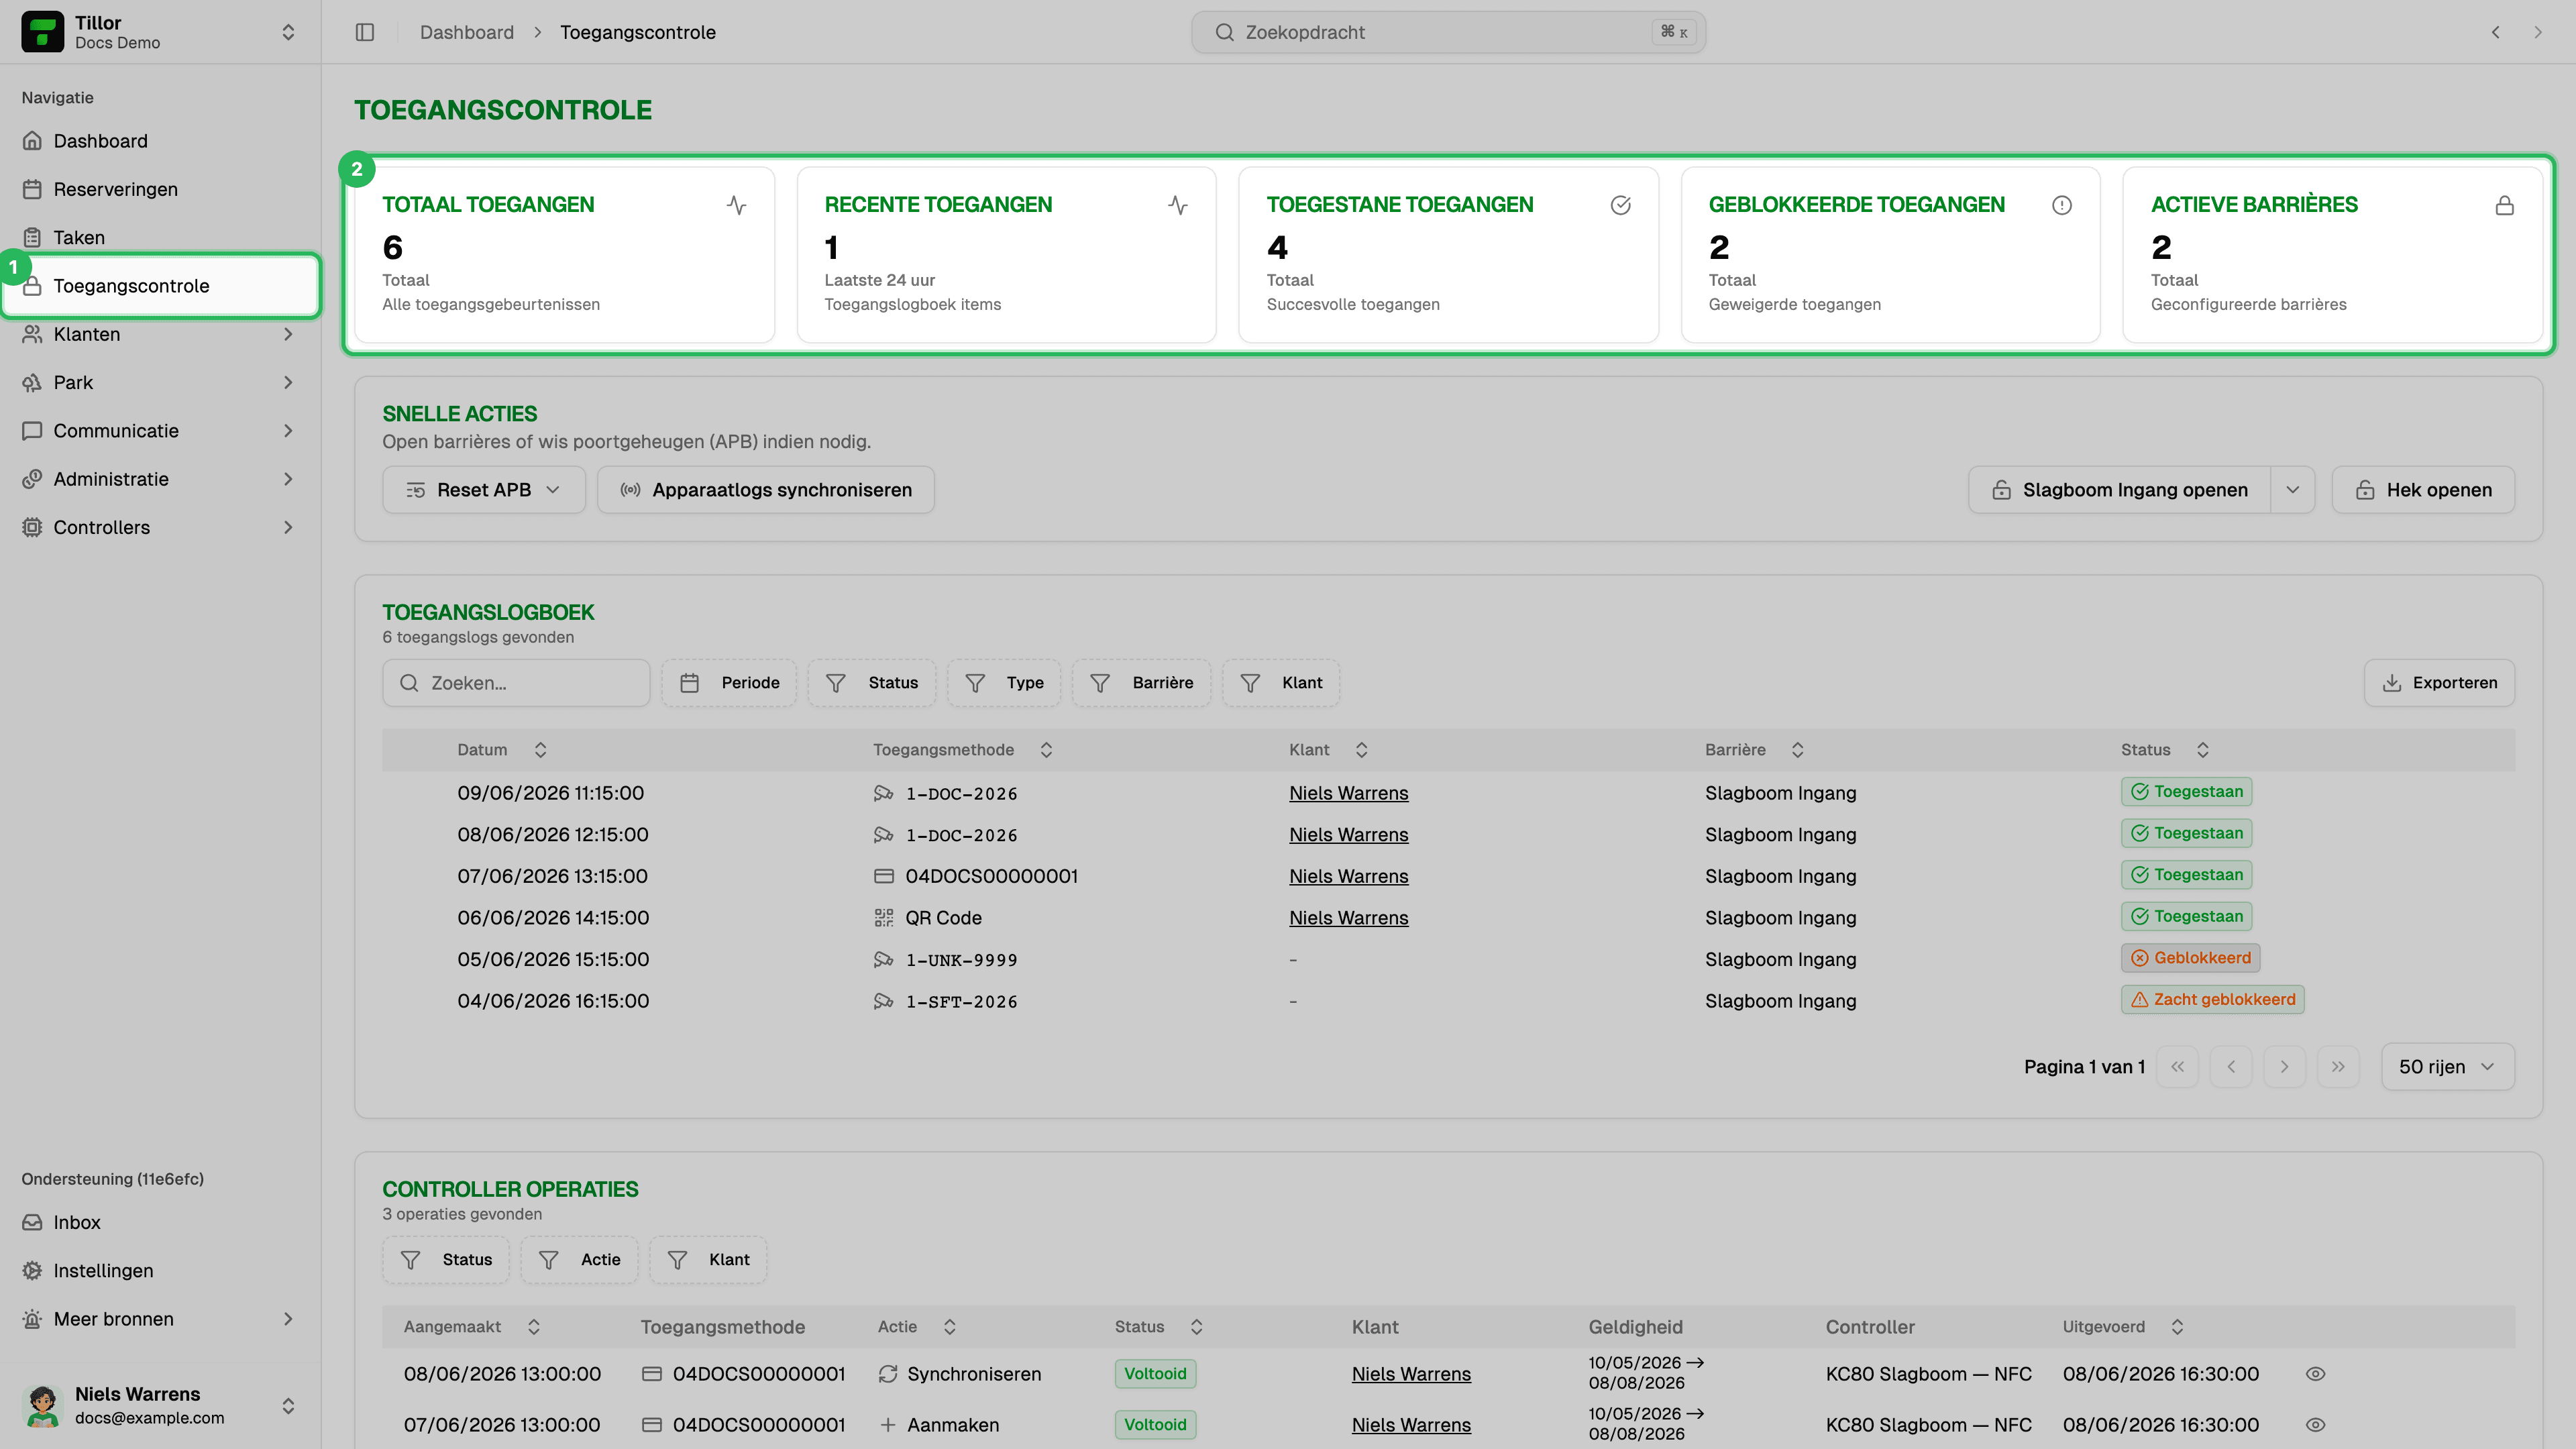This screenshot has width=2576, height=1449.
Task: Open Dashboard in the sidebar
Action: tap(160, 141)
